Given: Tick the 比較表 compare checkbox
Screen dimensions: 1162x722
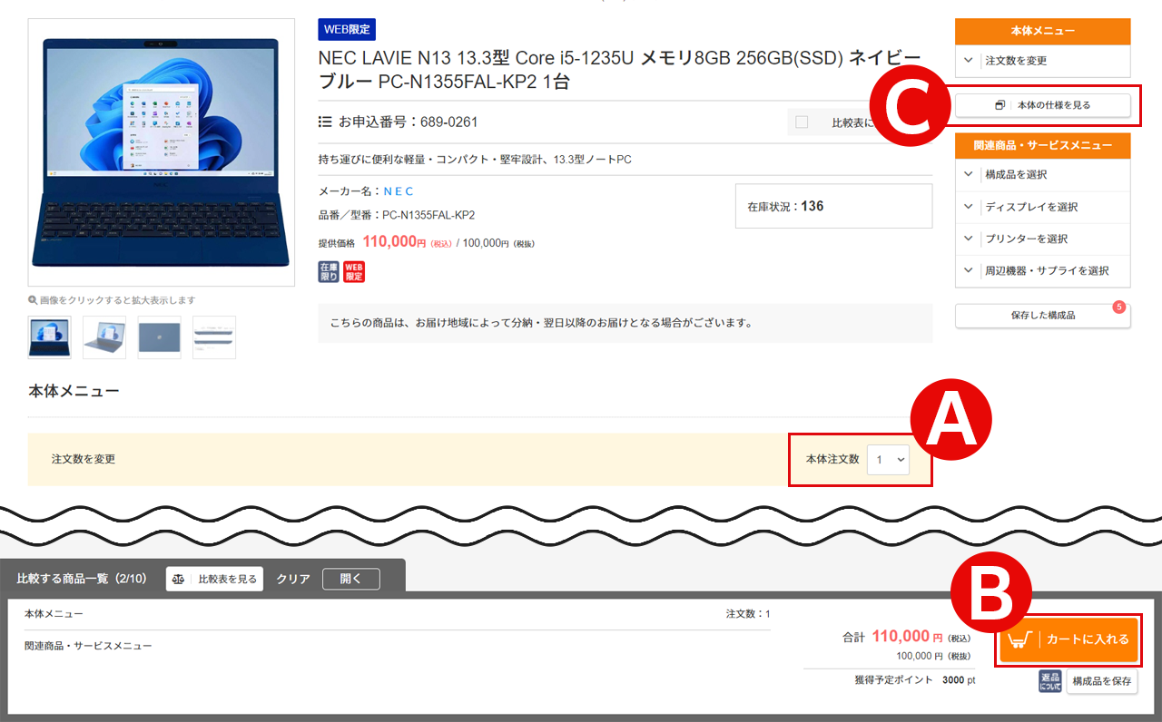Looking at the screenshot, I should click(802, 122).
